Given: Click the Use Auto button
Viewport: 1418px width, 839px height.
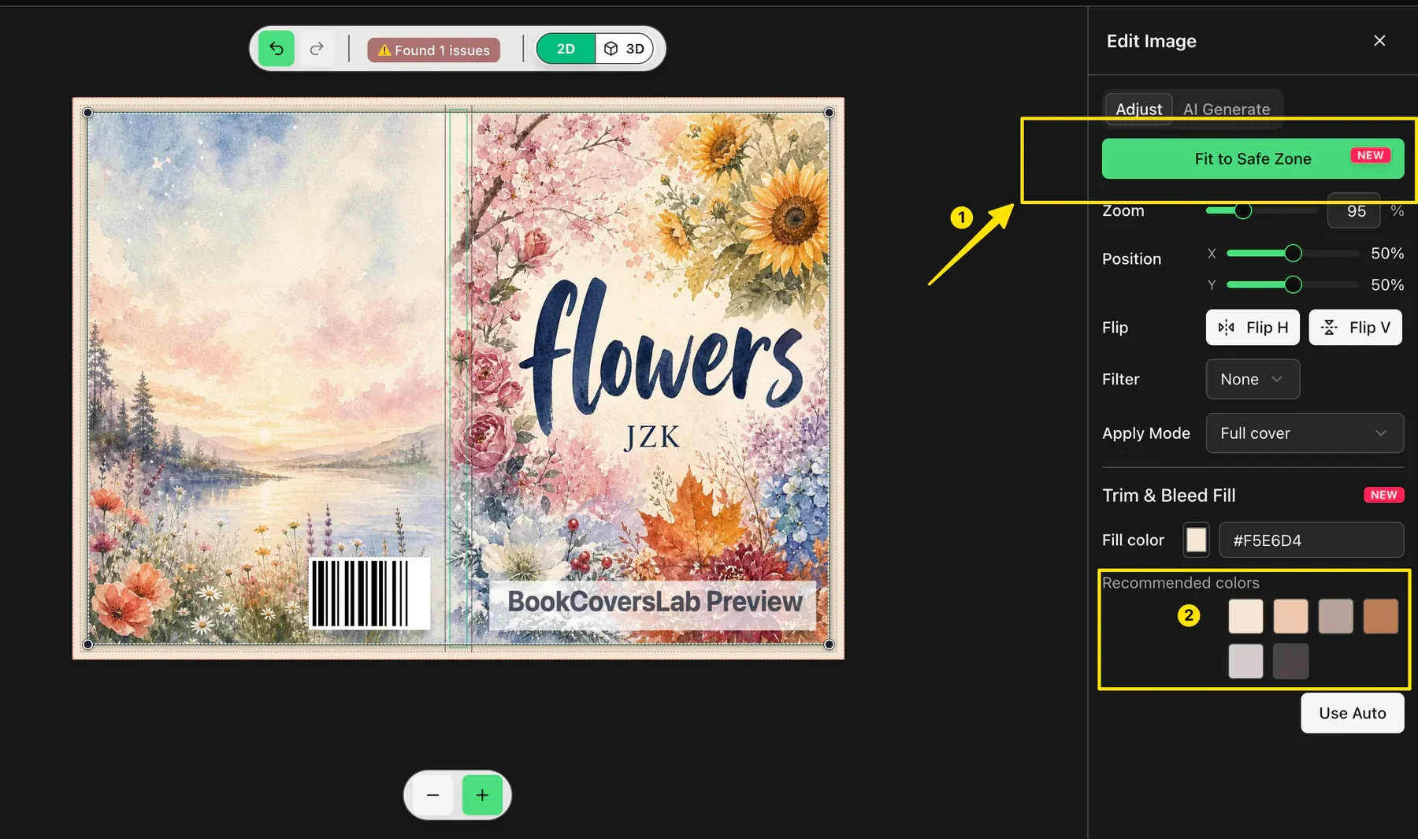Looking at the screenshot, I should (x=1352, y=713).
